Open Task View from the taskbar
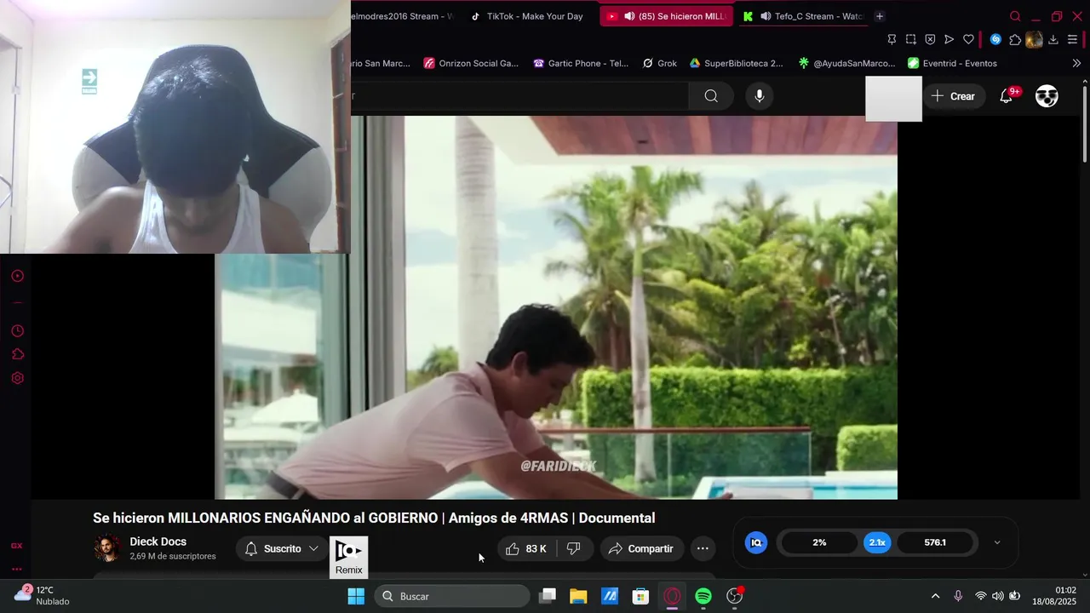Viewport: 1090px width, 613px height. 548,597
